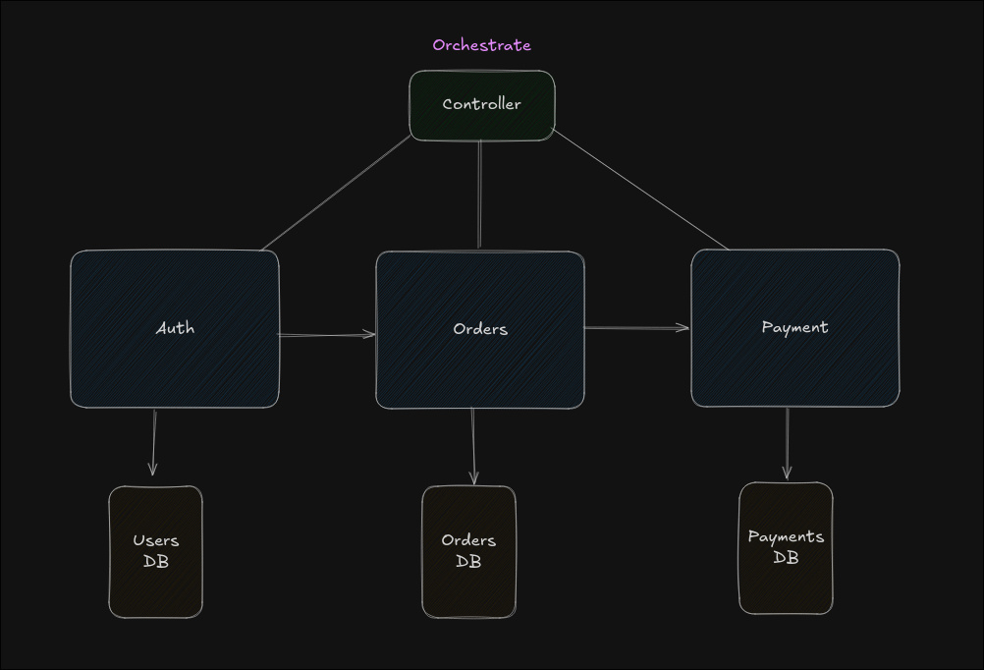Click the arrowhead pointing at Users DB

point(152,470)
